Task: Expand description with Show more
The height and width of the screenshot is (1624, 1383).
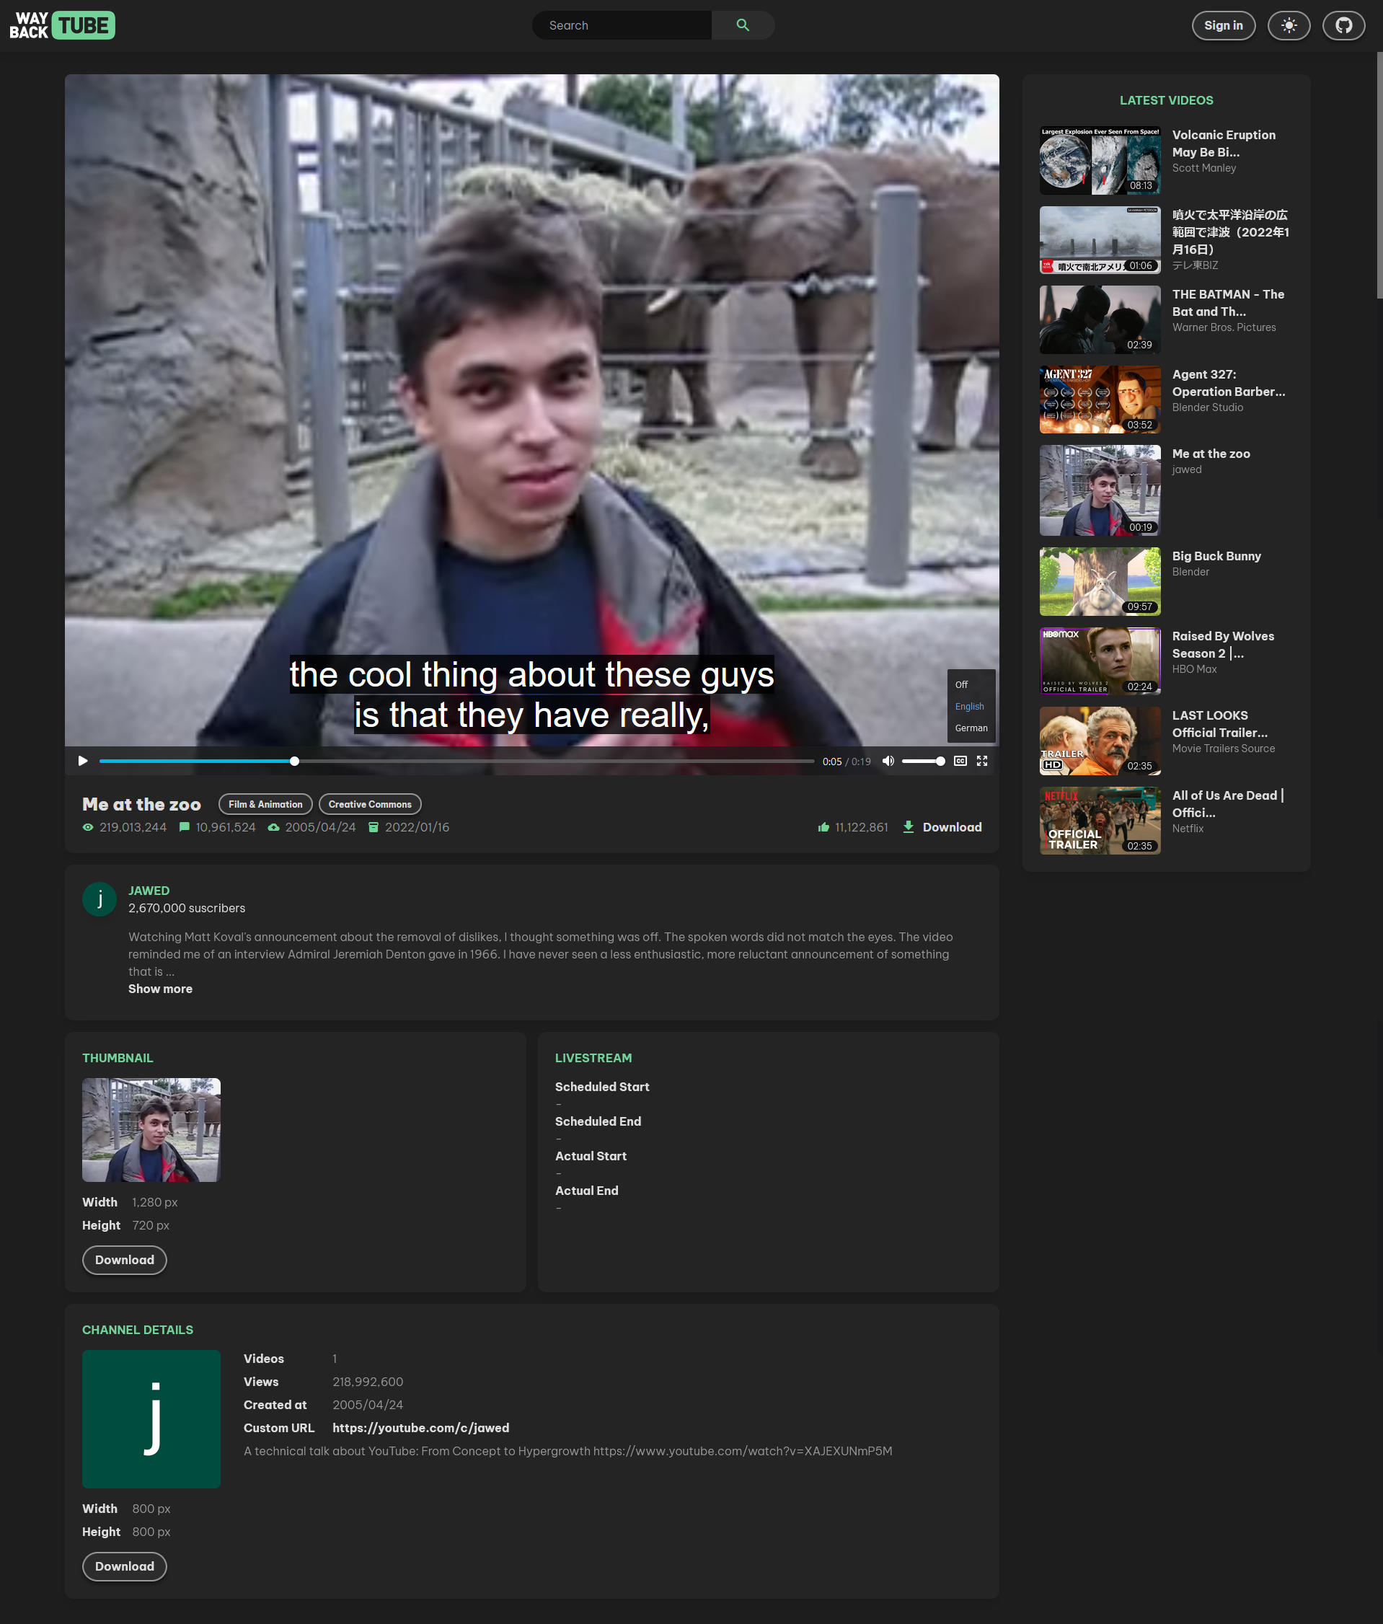Action: click(x=160, y=989)
